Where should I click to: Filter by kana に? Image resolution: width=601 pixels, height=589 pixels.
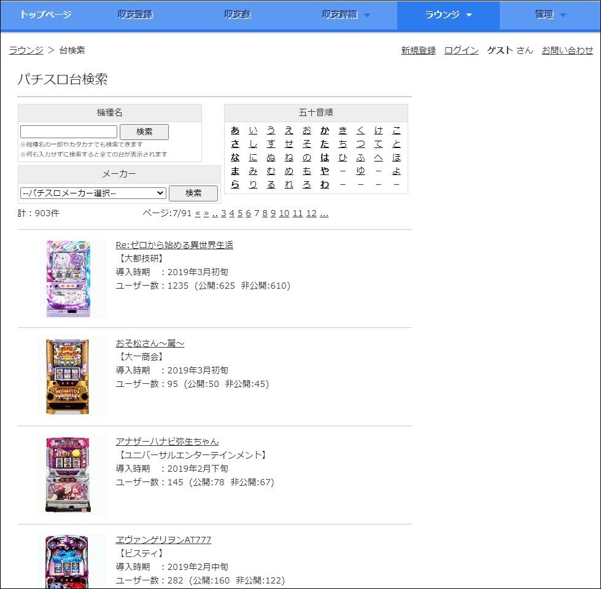pos(253,157)
